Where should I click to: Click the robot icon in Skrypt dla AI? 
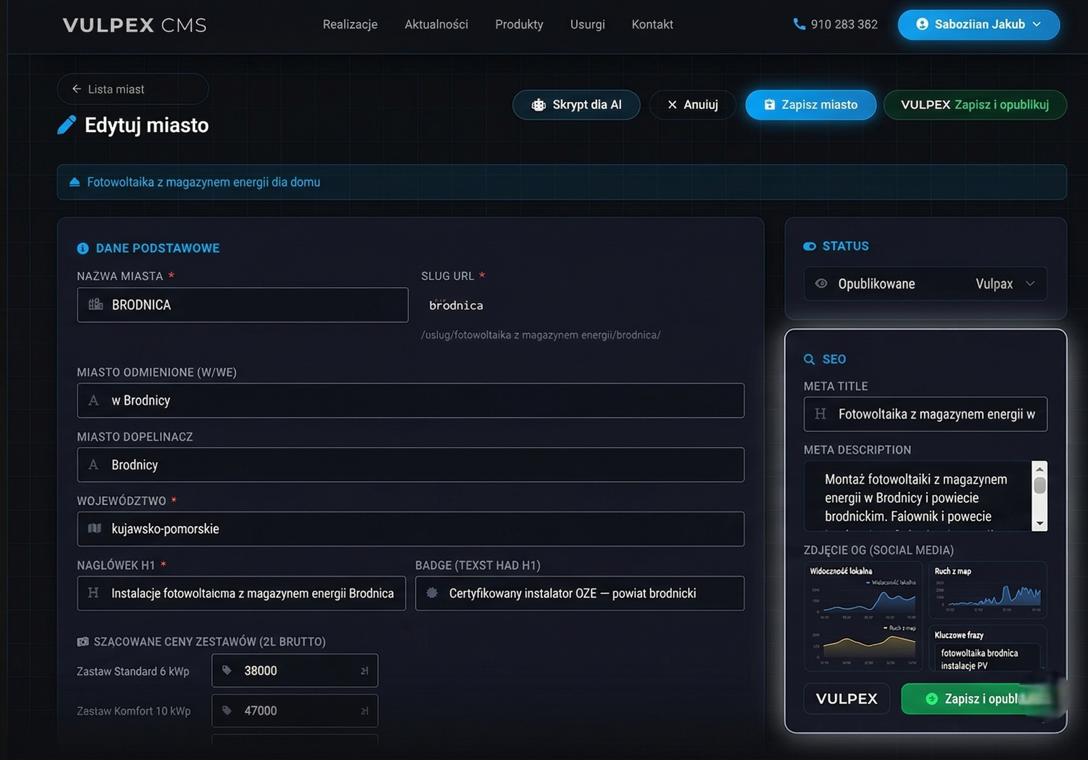tap(539, 105)
